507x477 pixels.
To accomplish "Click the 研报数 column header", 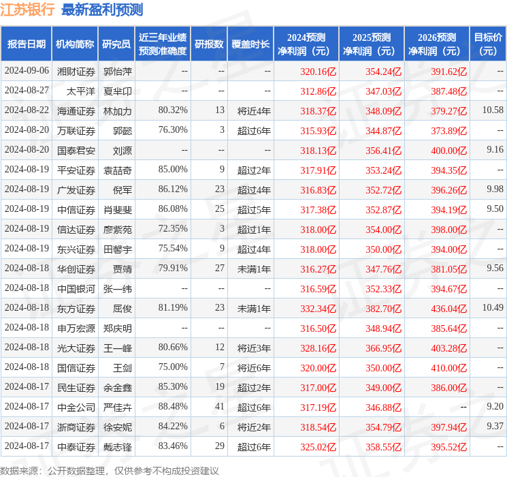I will (x=209, y=44).
